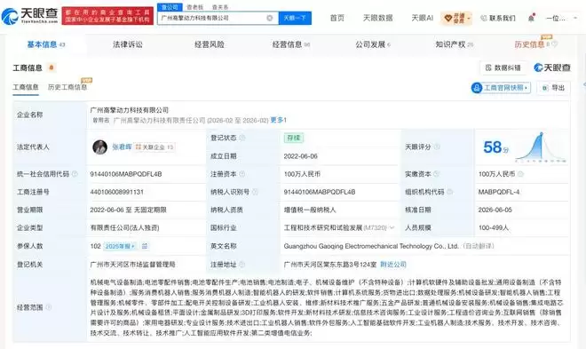Click the 100-499人 staff size value
Viewport: 586px width, 349px height.
[x=494, y=227]
